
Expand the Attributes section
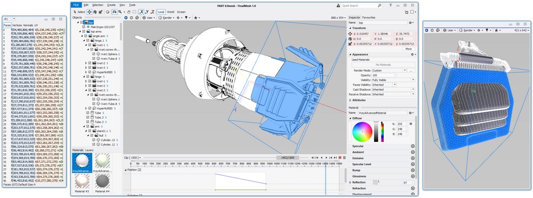(x=350, y=100)
